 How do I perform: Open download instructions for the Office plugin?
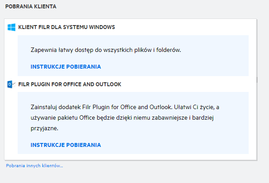click(x=66, y=145)
